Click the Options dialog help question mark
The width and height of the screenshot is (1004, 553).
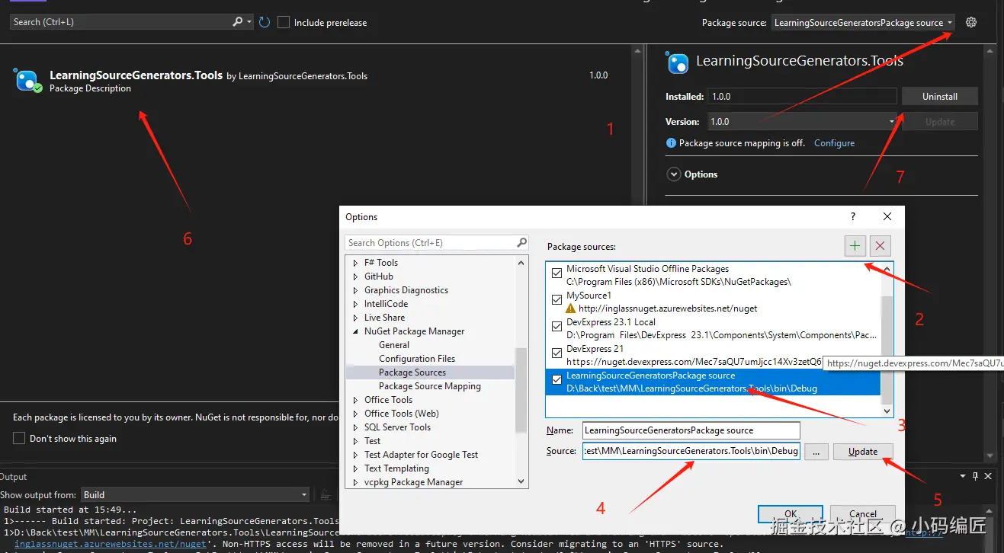tap(852, 216)
